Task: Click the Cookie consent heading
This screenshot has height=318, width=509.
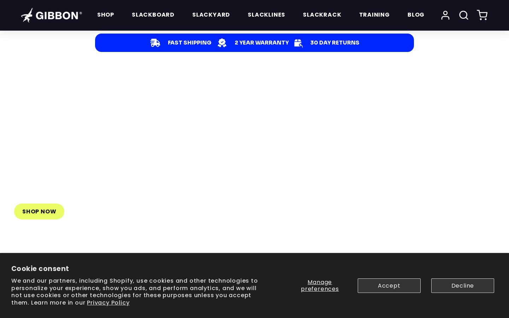Action: [40, 269]
